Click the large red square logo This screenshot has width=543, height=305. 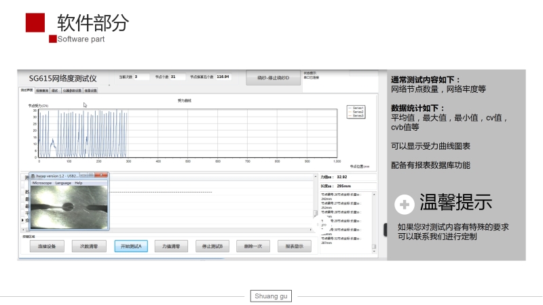click(x=35, y=23)
